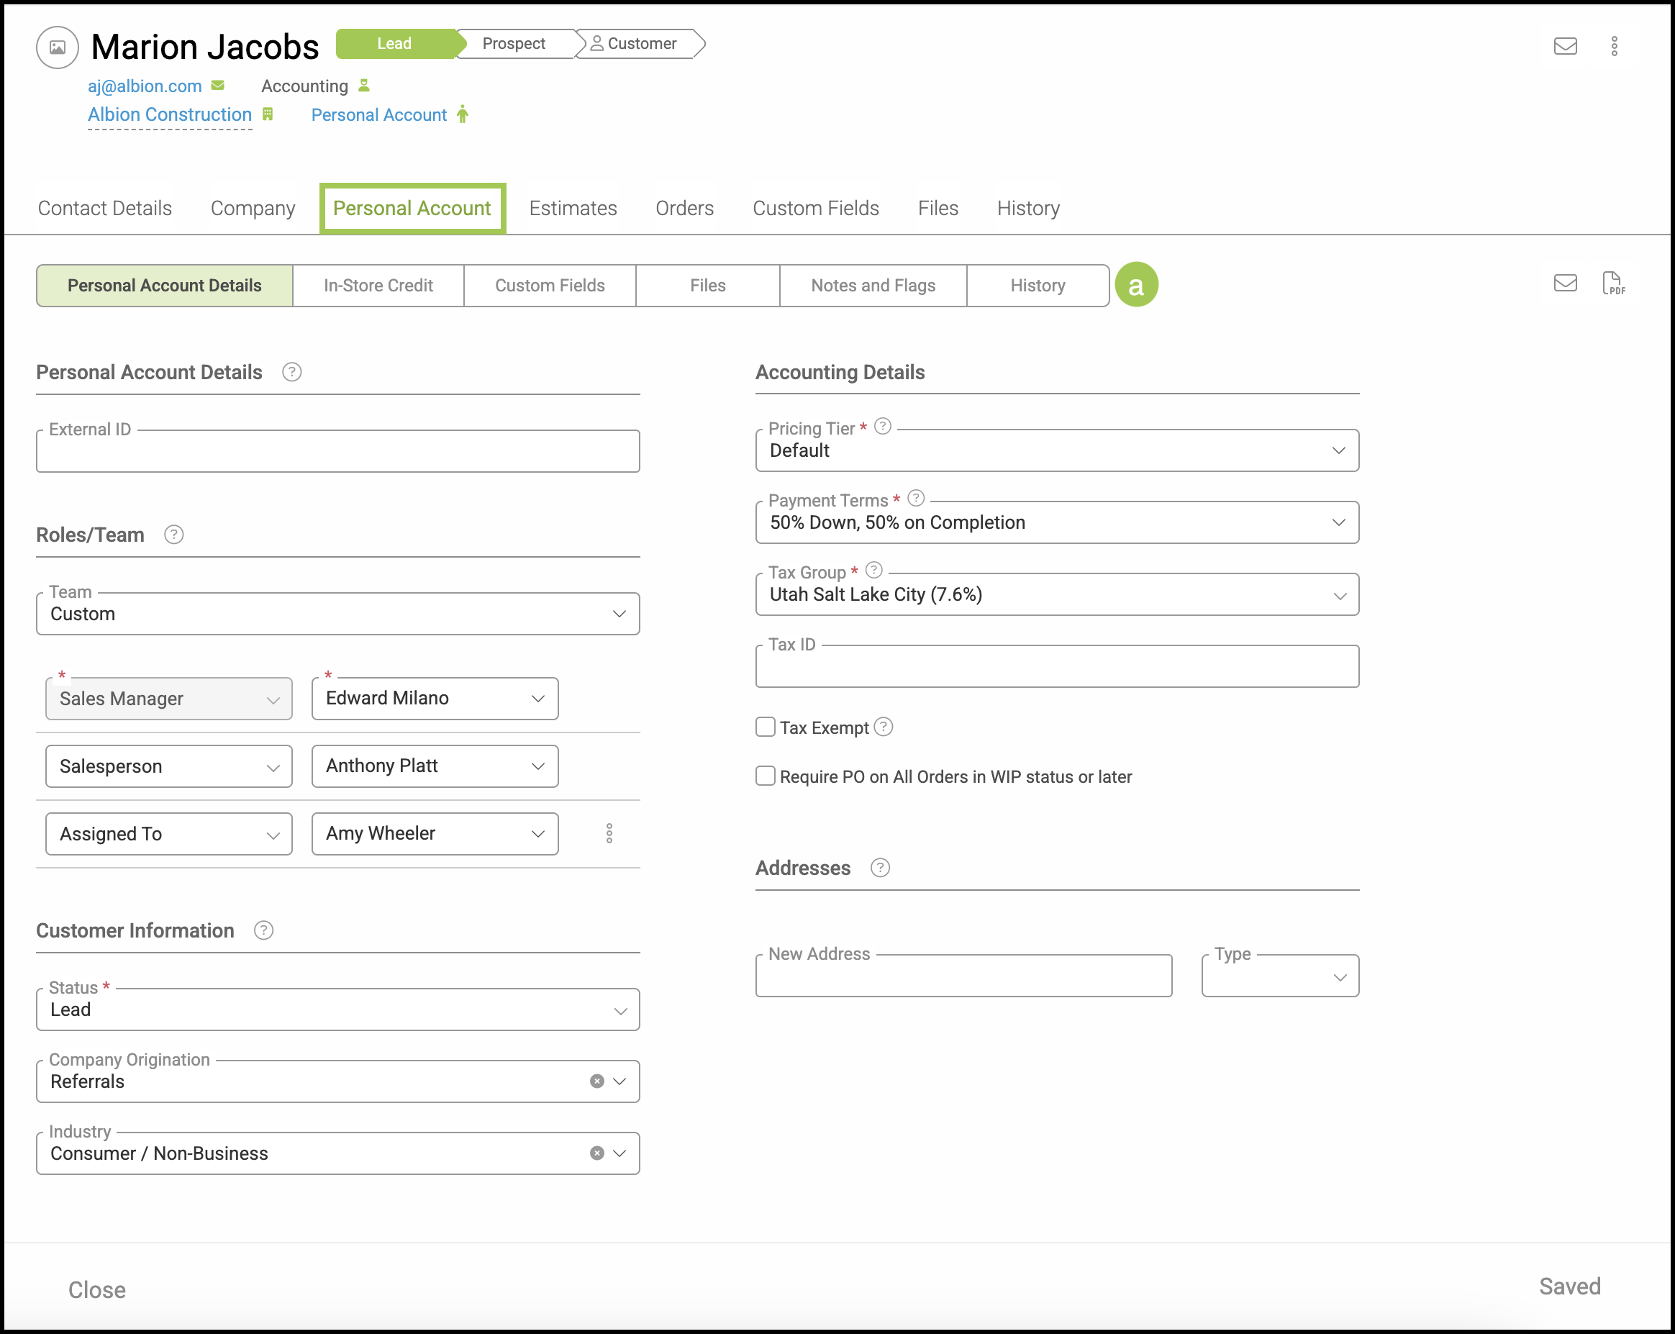Click the top-right envelope email icon

click(x=1565, y=46)
